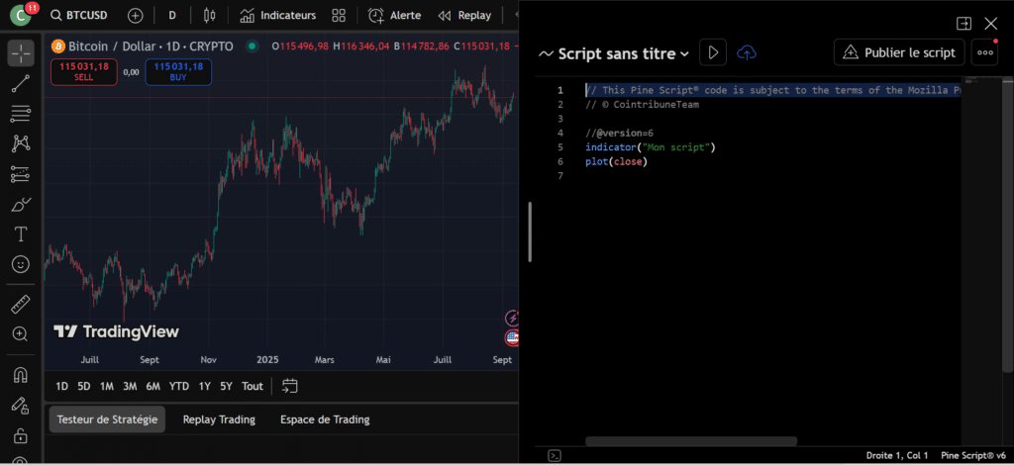Open the Indicateurs menu

(x=278, y=16)
